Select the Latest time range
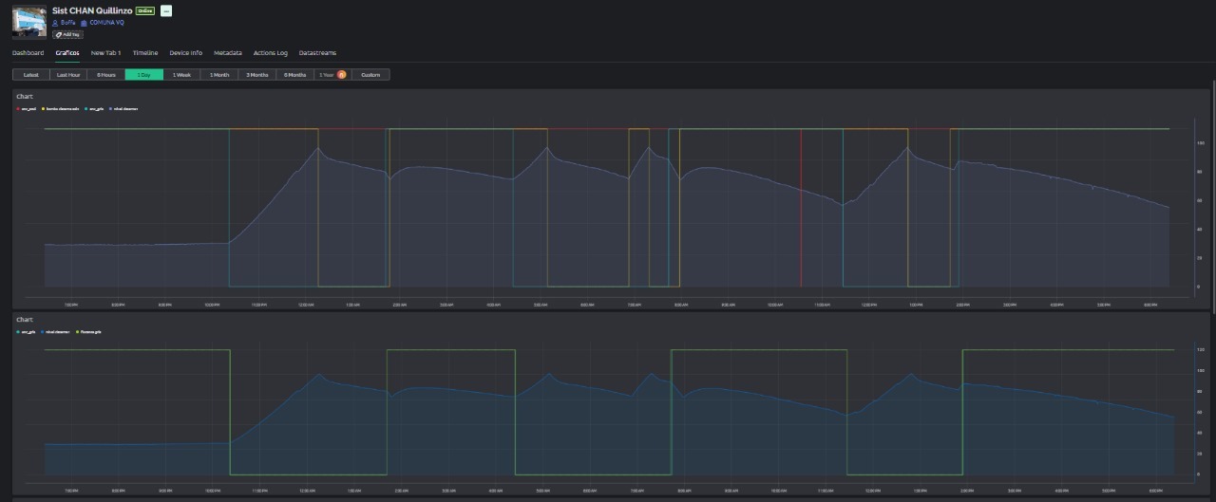 tap(31, 74)
